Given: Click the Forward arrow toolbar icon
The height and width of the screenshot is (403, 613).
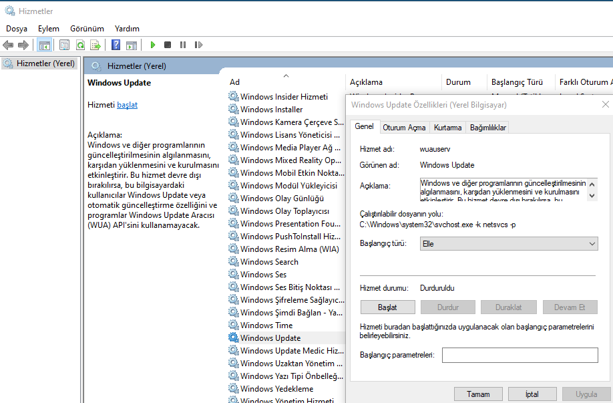Looking at the screenshot, I should pyautogui.click(x=23, y=45).
